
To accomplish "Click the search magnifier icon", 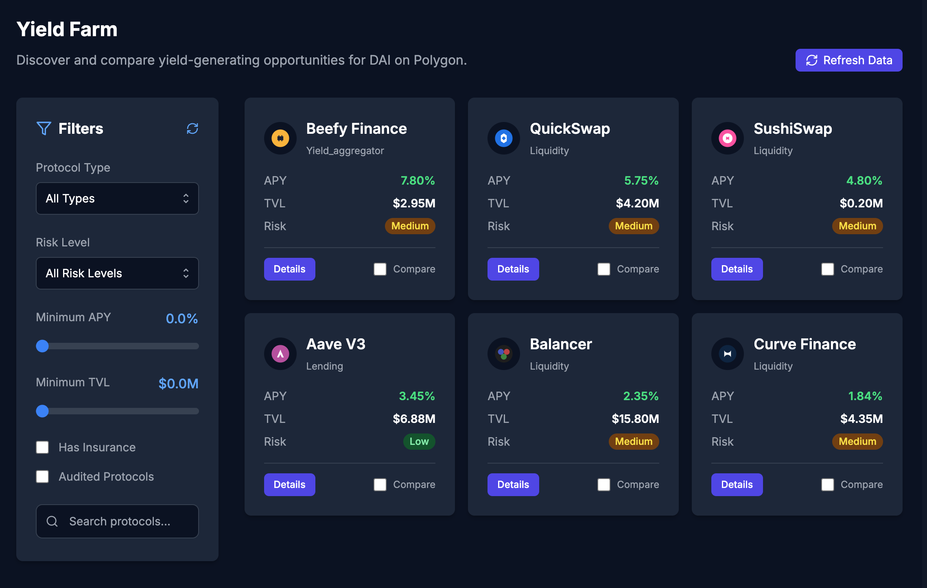I will pos(52,521).
